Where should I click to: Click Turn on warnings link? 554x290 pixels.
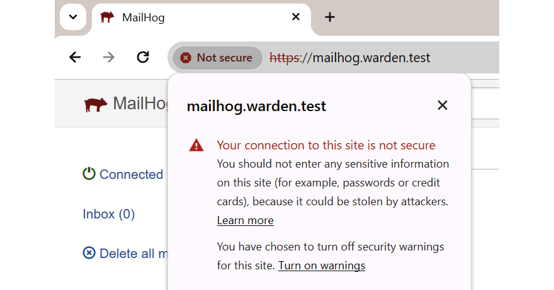(x=322, y=266)
